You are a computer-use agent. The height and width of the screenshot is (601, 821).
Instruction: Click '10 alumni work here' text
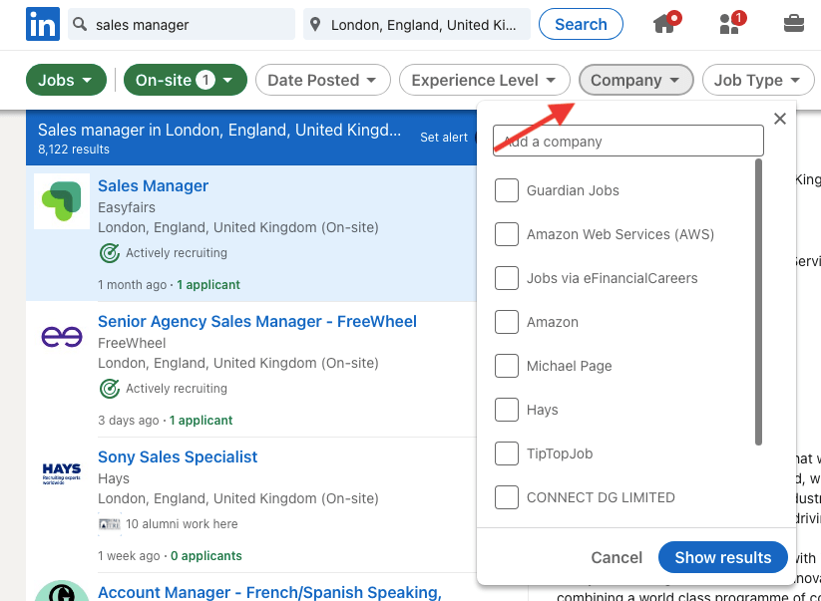pos(182,524)
